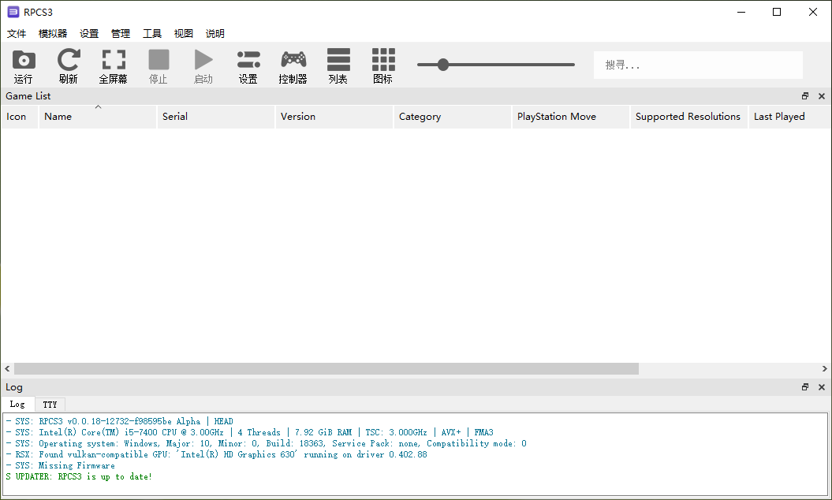The image size is (832, 500).
Task: Click the RPCS3 title bar logo
Action: [13, 12]
